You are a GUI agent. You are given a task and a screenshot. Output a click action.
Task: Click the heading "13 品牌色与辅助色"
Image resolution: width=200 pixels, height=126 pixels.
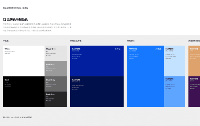pyautogui.click(x=15, y=20)
